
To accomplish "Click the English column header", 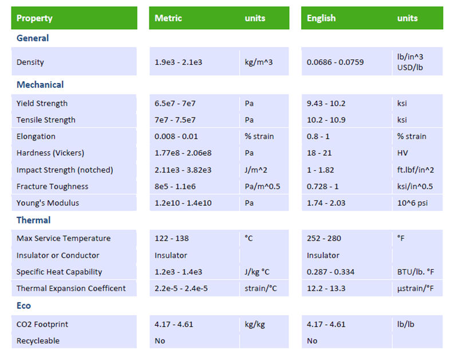I will pos(321,18).
